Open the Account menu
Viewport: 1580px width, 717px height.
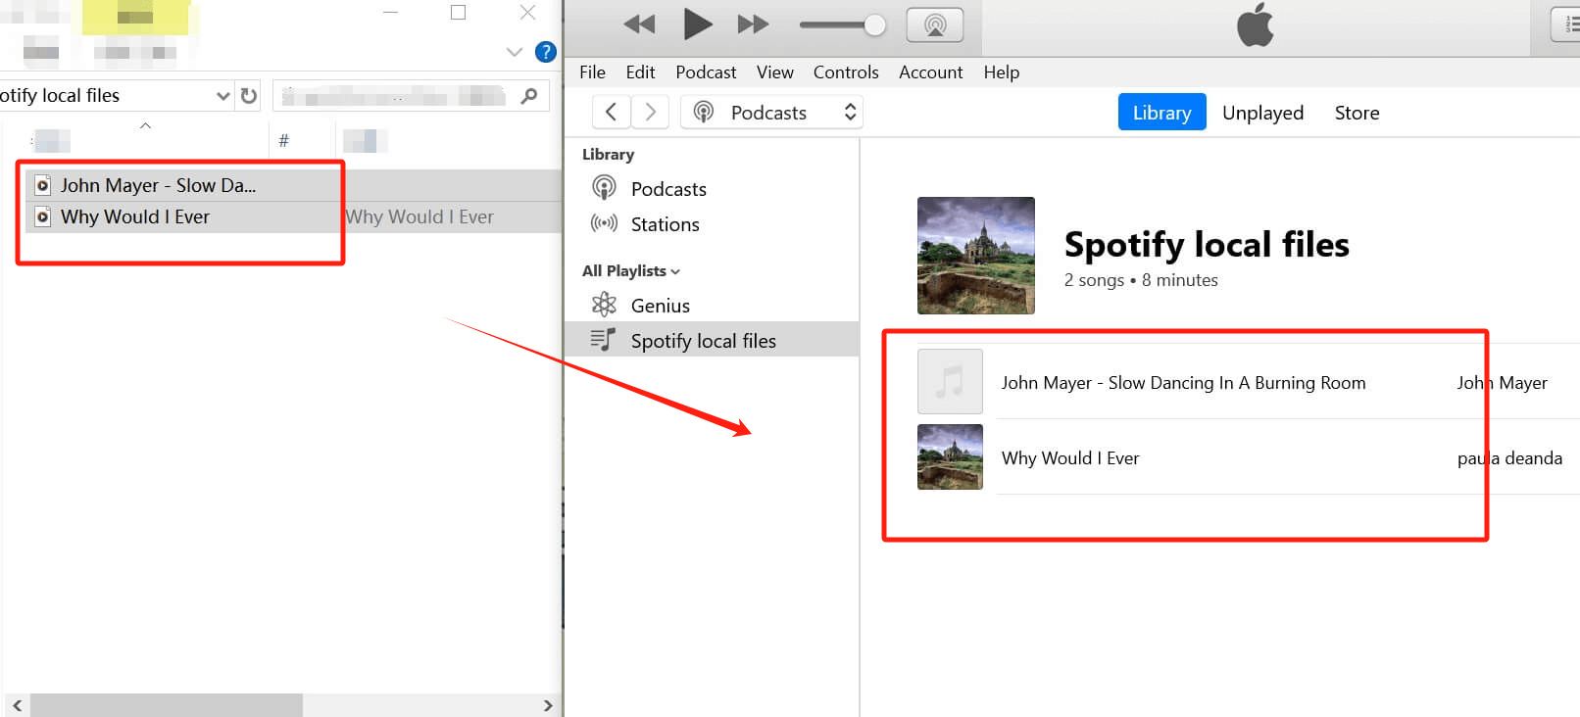coord(931,72)
